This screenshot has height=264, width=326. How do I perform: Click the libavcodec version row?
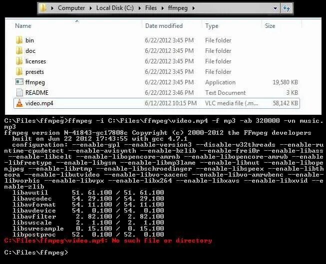tap(88, 199)
